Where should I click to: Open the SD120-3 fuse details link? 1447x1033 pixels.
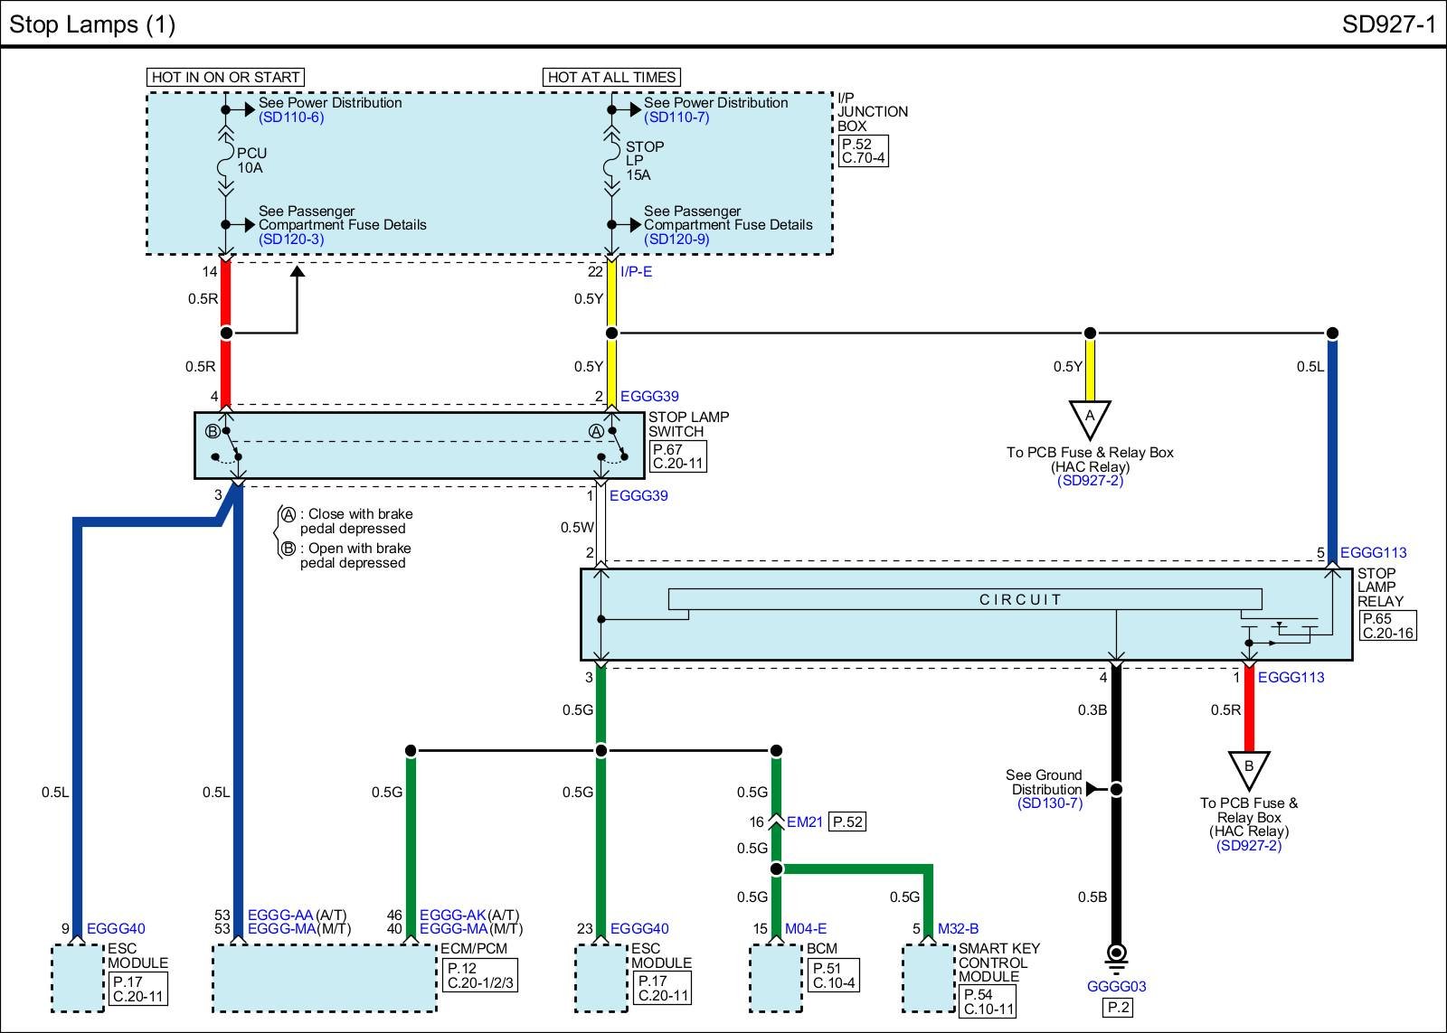290,239
